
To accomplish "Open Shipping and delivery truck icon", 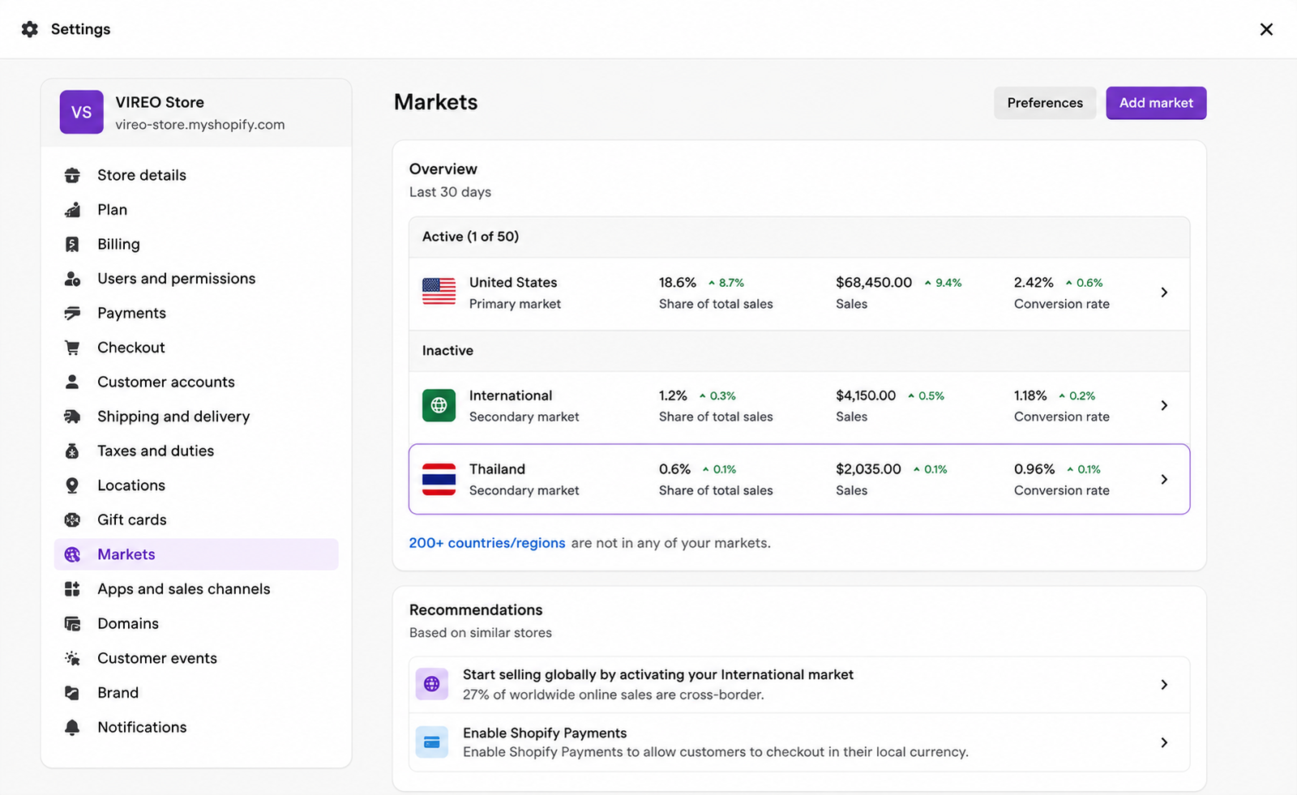I will coord(72,417).
